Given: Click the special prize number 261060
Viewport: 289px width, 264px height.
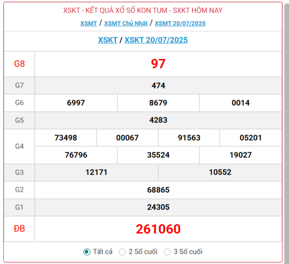Looking at the screenshot, I should click(158, 229).
